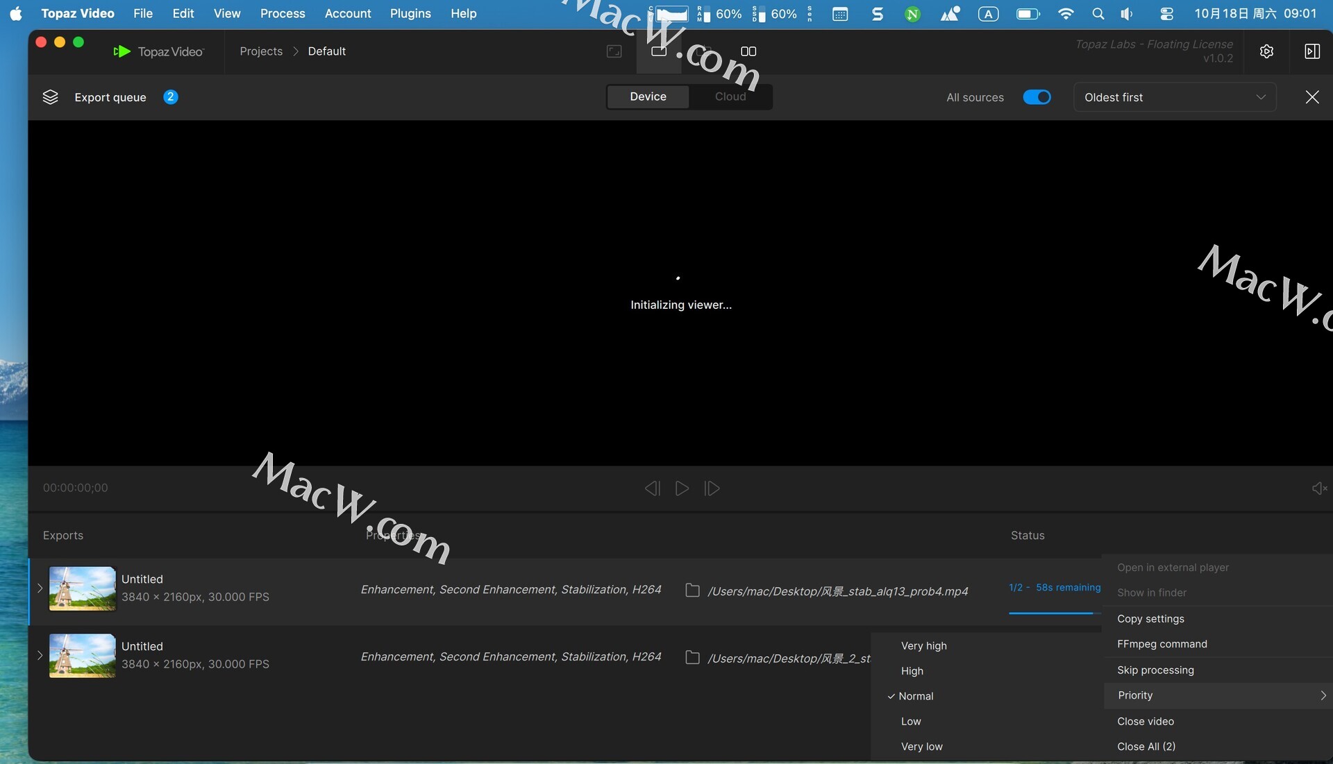Click Close All (2) option
This screenshot has height=764, width=1333.
(x=1146, y=747)
